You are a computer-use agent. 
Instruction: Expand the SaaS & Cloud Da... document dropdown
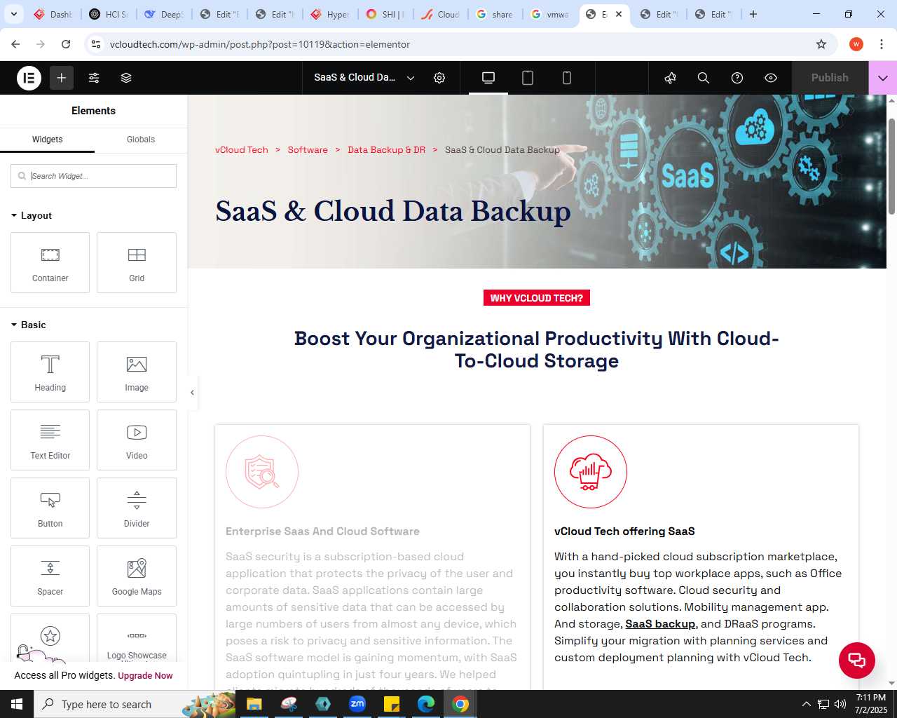[364, 78]
